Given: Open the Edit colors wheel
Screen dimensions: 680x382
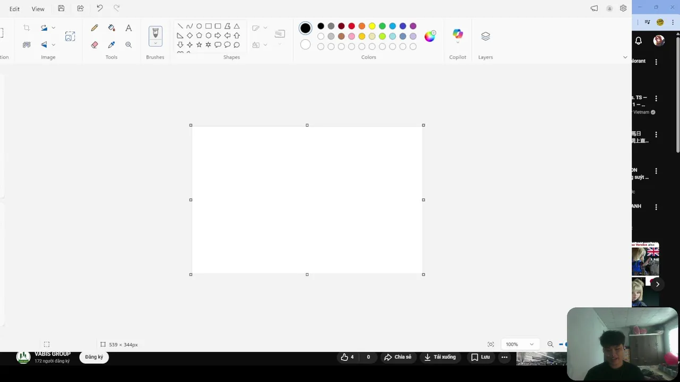Looking at the screenshot, I should [430, 36].
